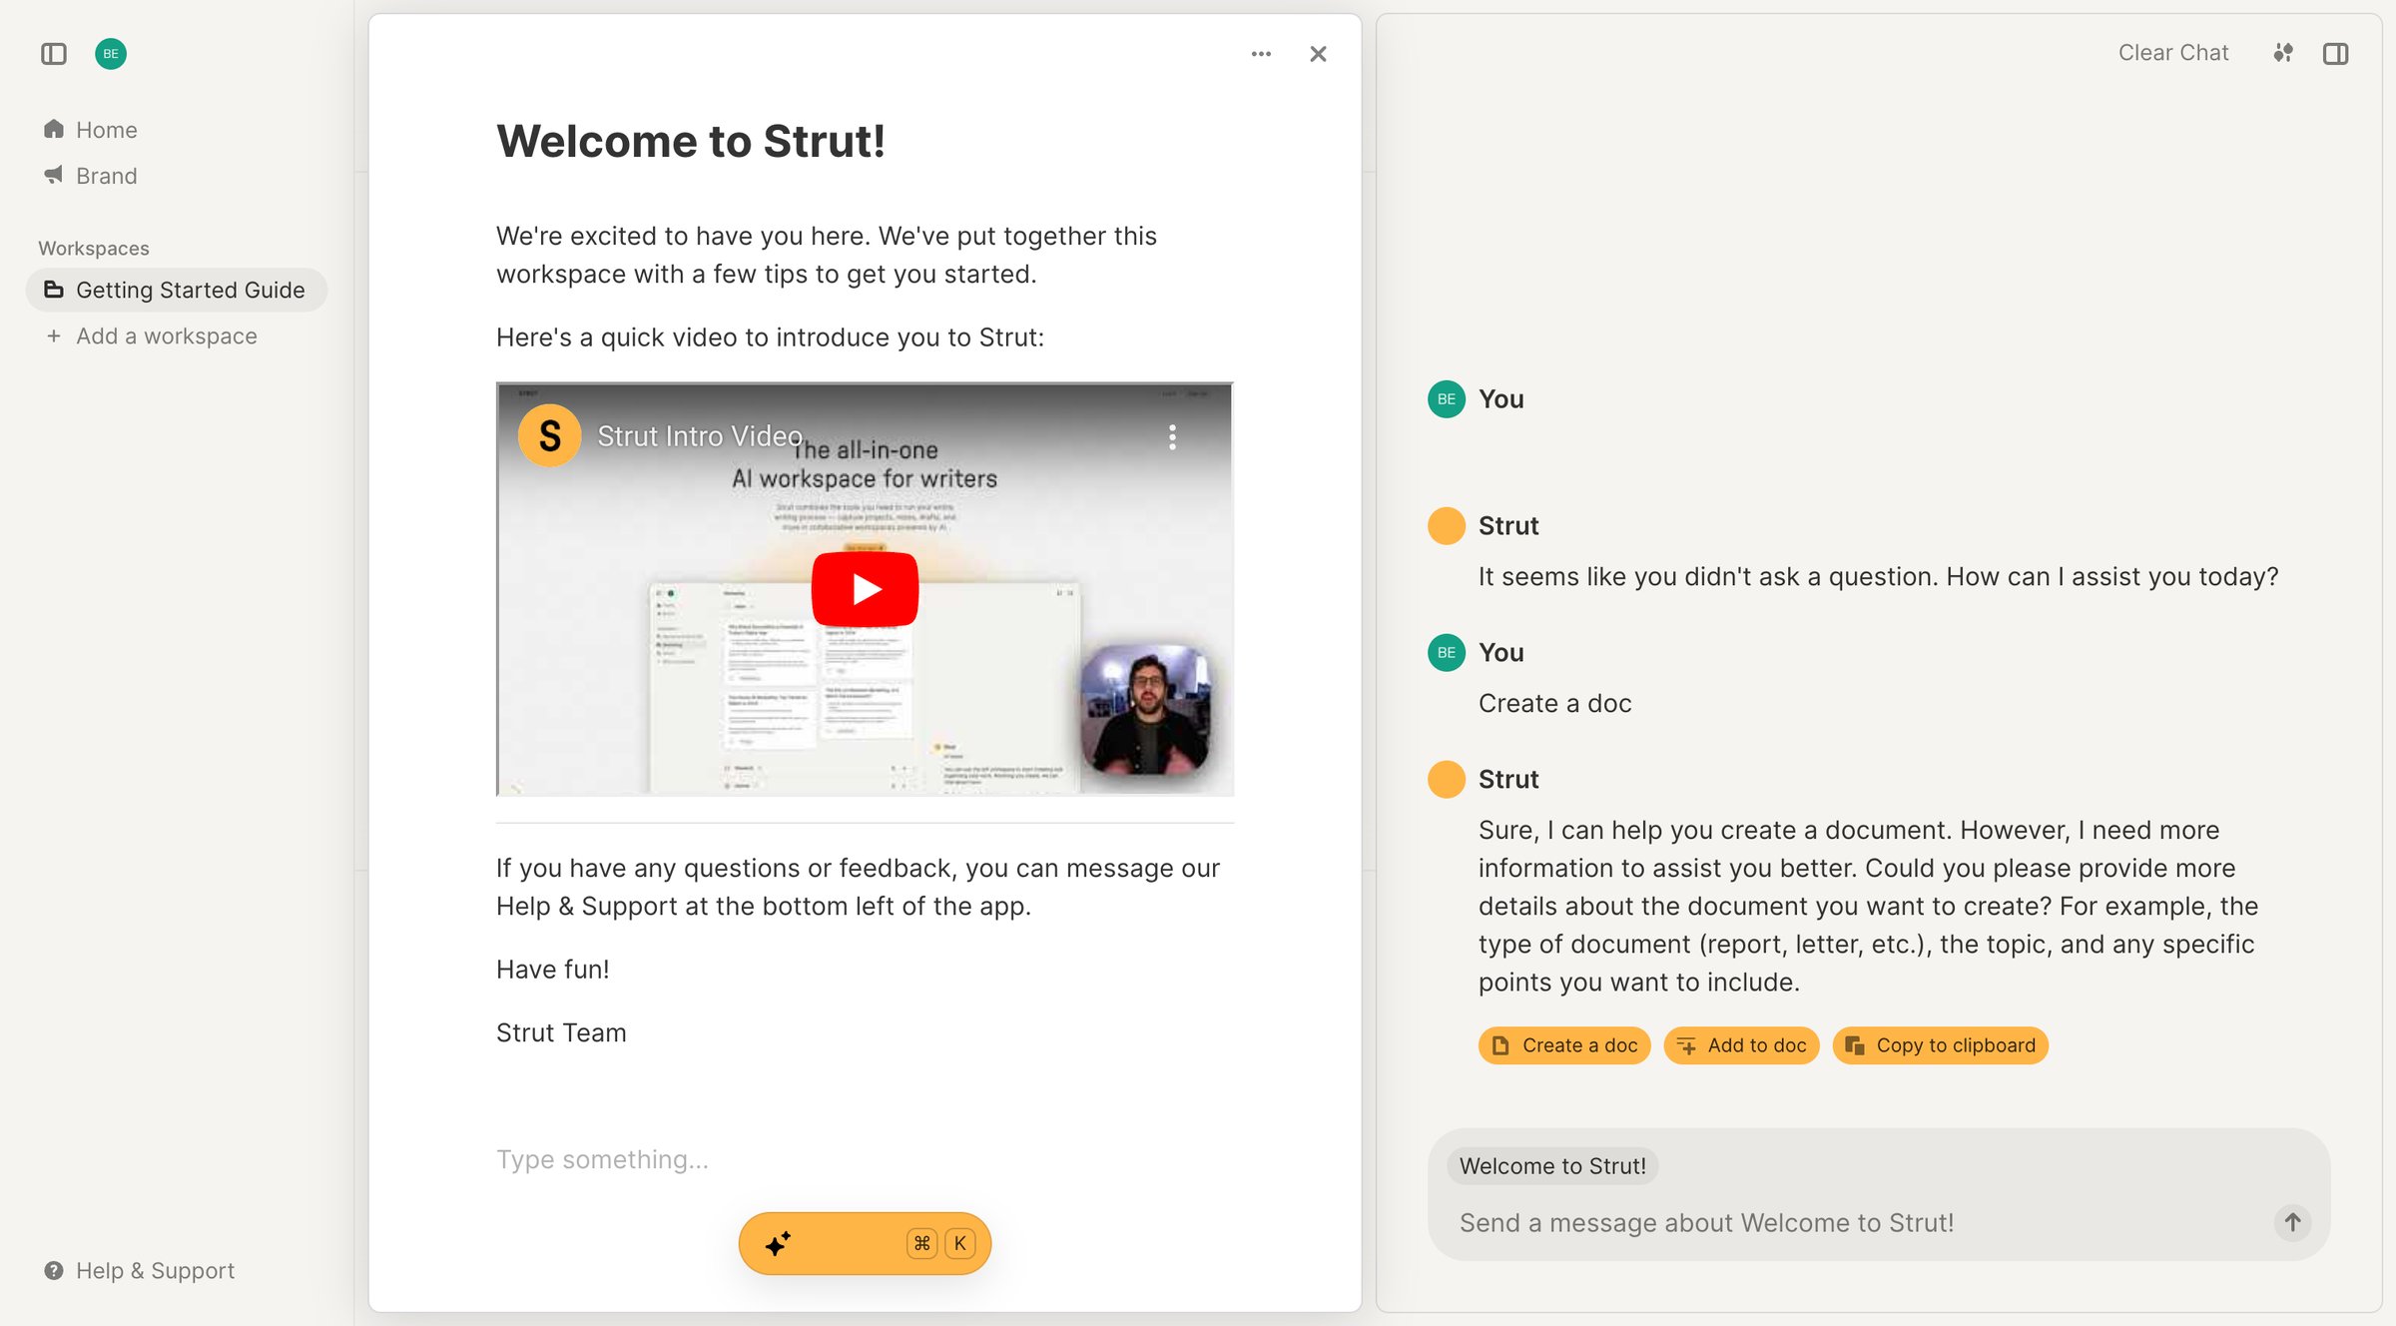The width and height of the screenshot is (2396, 1326).
Task: Send the chat message arrow button
Action: click(x=2292, y=1222)
